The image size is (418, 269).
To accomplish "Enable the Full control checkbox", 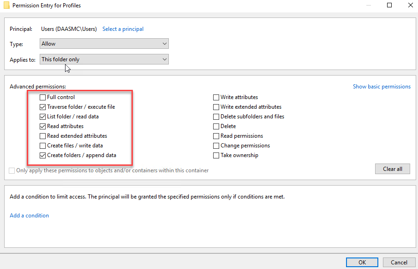I will click(43, 97).
